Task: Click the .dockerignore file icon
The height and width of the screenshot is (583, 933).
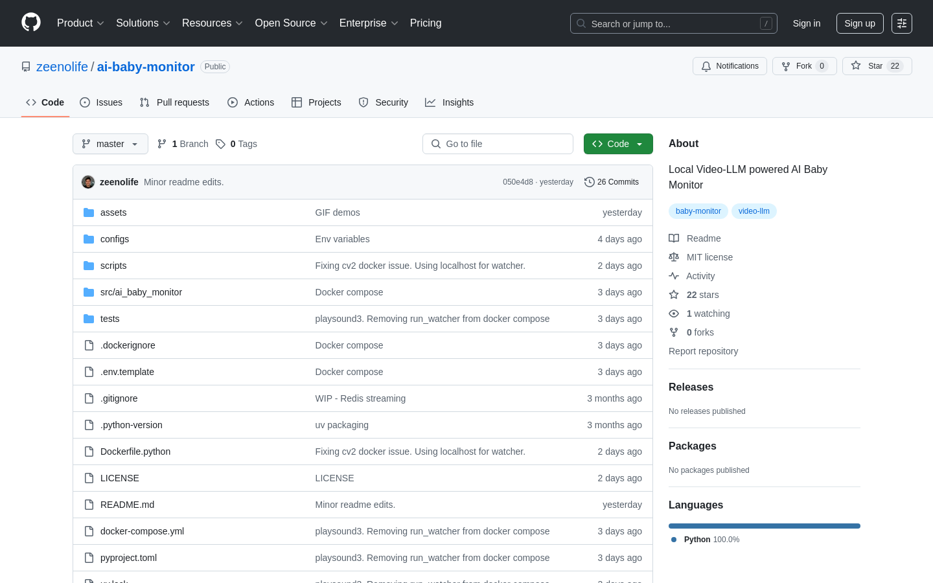Action: (x=89, y=345)
